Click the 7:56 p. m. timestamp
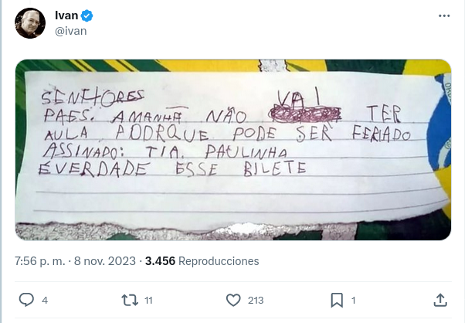468x323 pixels. pyautogui.click(x=39, y=261)
